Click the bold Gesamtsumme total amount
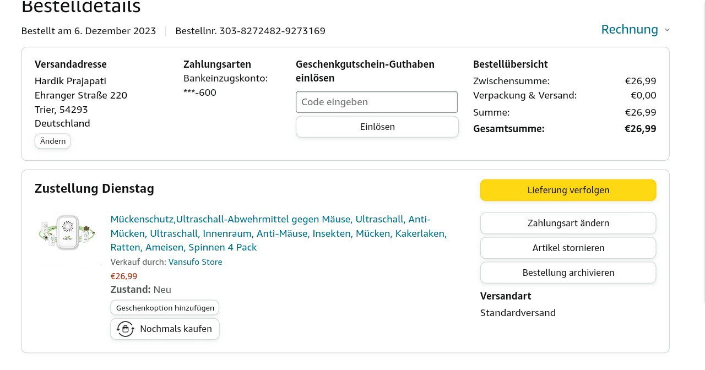This screenshot has height=370, width=705. (x=640, y=129)
